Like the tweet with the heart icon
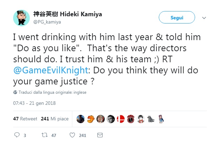The width and height of the screenshot is (220, 147). tap(72, 135)
